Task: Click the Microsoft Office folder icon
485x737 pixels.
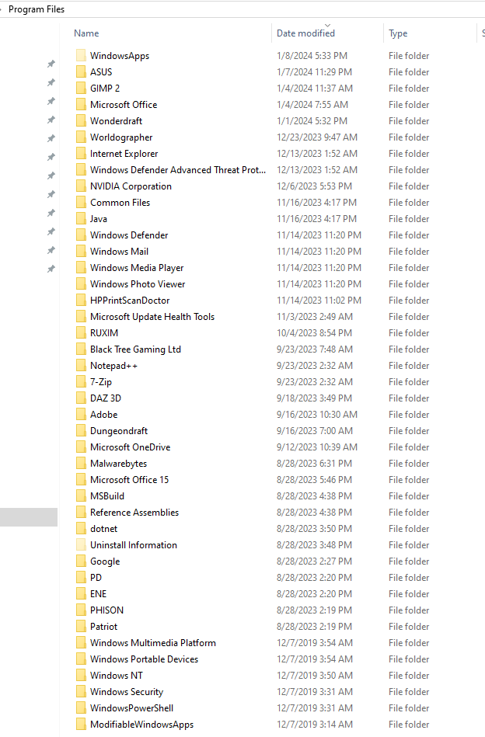Action: 81,104
